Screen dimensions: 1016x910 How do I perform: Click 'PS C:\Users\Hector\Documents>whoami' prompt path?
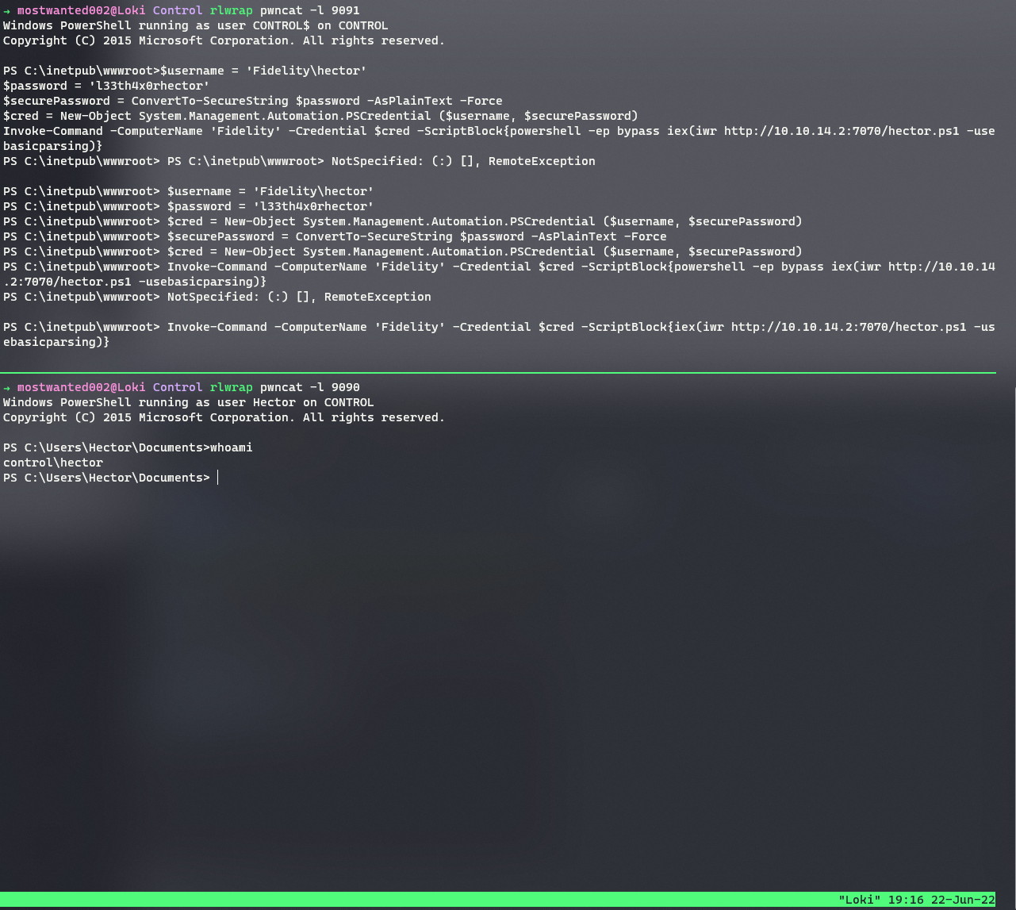click(x=106, y=447)
